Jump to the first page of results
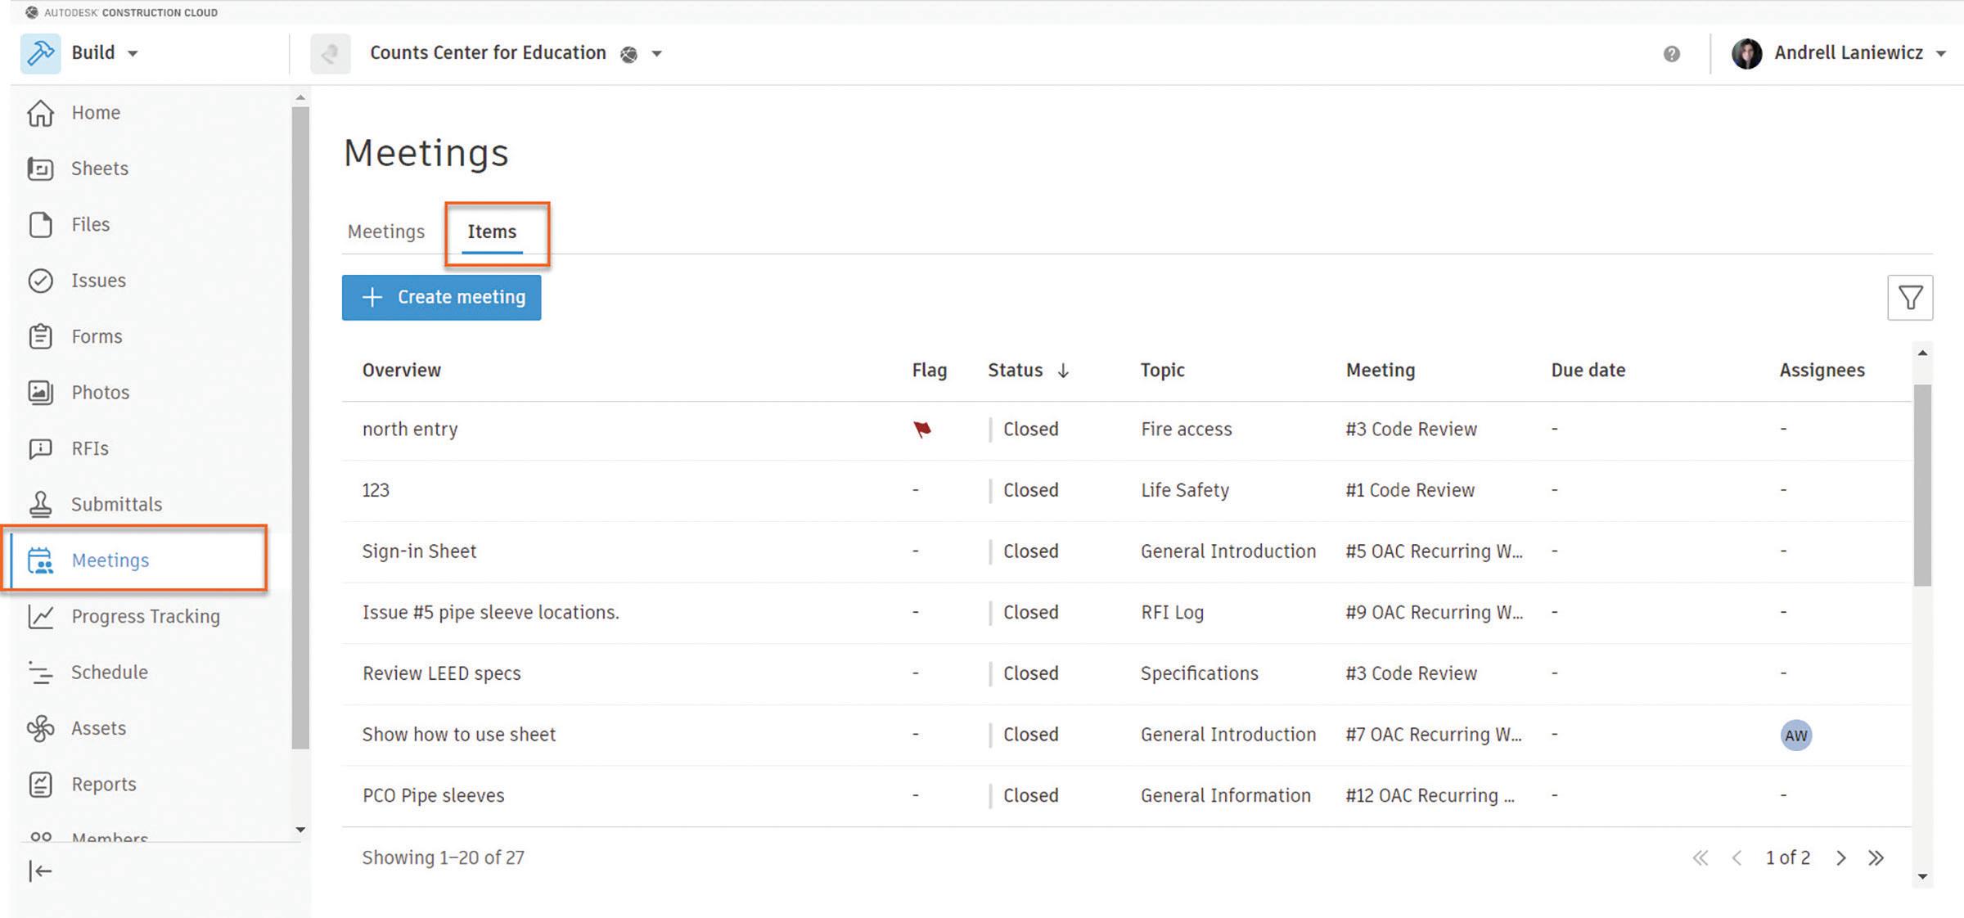Image resolution: width=1964 pixels, height=918 pixels. click(1700, 858)
